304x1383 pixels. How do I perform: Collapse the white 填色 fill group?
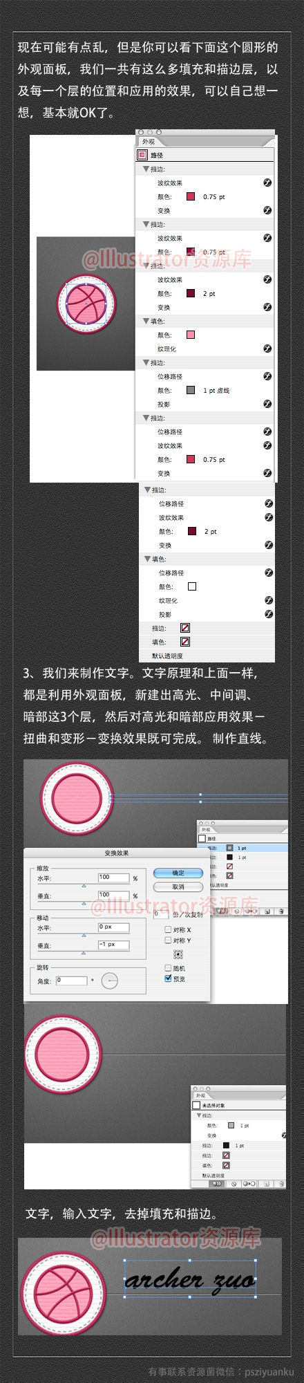148,559
